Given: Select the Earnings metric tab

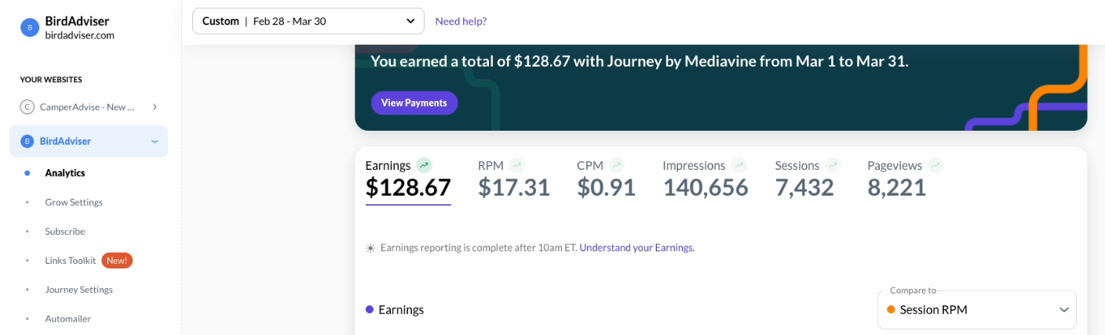Looking at the screenshot, I should (x=408, y=179).
